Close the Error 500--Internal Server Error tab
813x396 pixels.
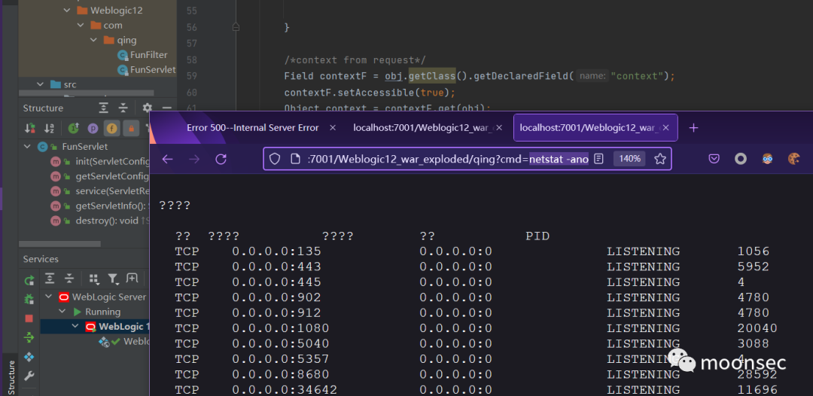(x=333, y=127)
